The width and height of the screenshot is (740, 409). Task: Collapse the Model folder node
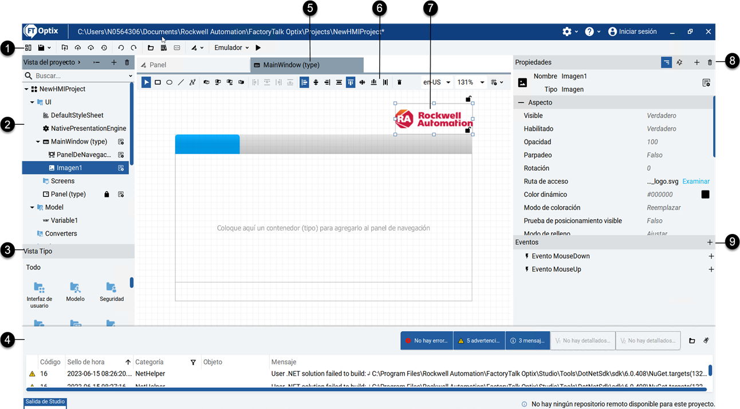point(33,208)
